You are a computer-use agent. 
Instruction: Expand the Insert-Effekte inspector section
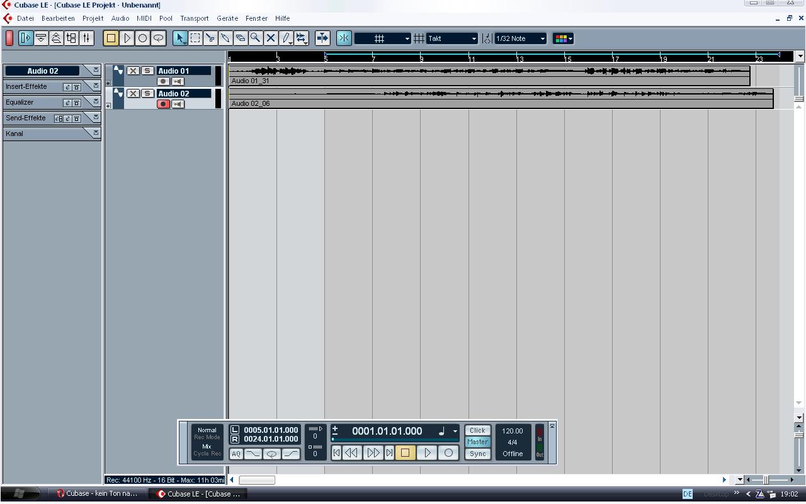tap(96, 86)
